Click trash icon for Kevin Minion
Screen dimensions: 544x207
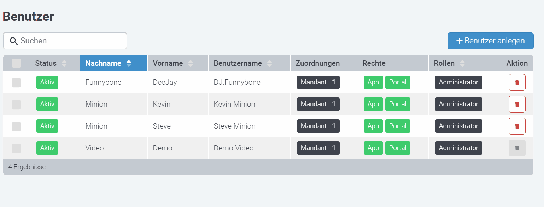[x=517, y=104]
